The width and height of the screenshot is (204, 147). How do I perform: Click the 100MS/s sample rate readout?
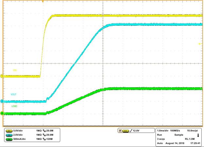click(179, 131)
